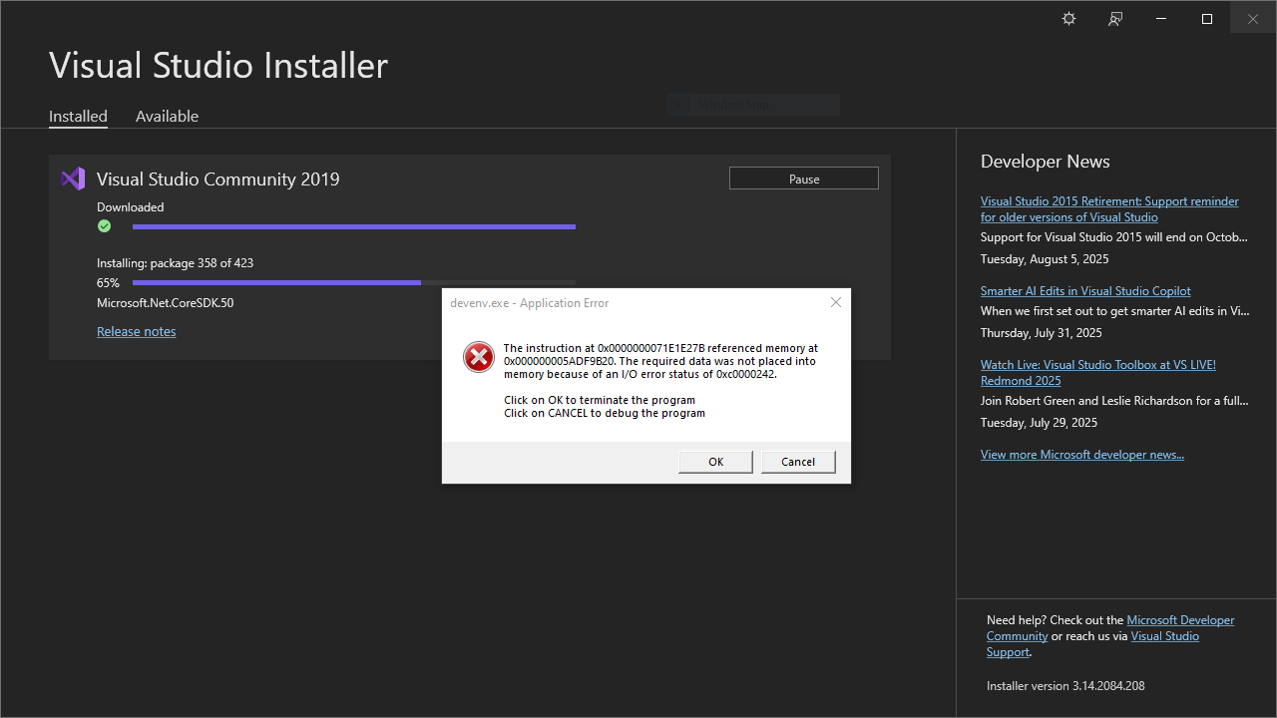
Task: Open the installer settings gear
Action: tap(1068, 19)
